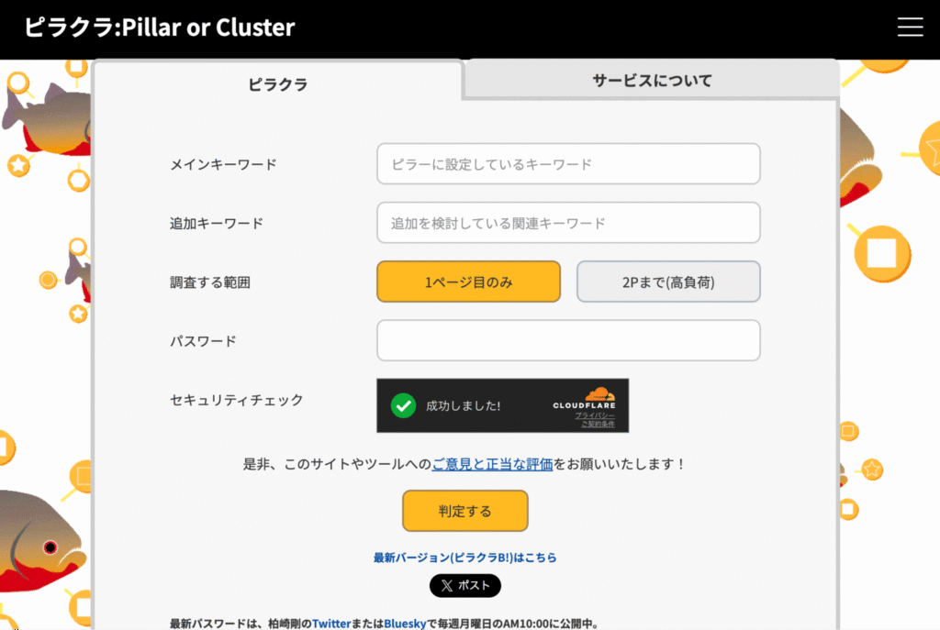Click the X ポスト share button
The image size is (940, 630).
click(x=465, y=585)
